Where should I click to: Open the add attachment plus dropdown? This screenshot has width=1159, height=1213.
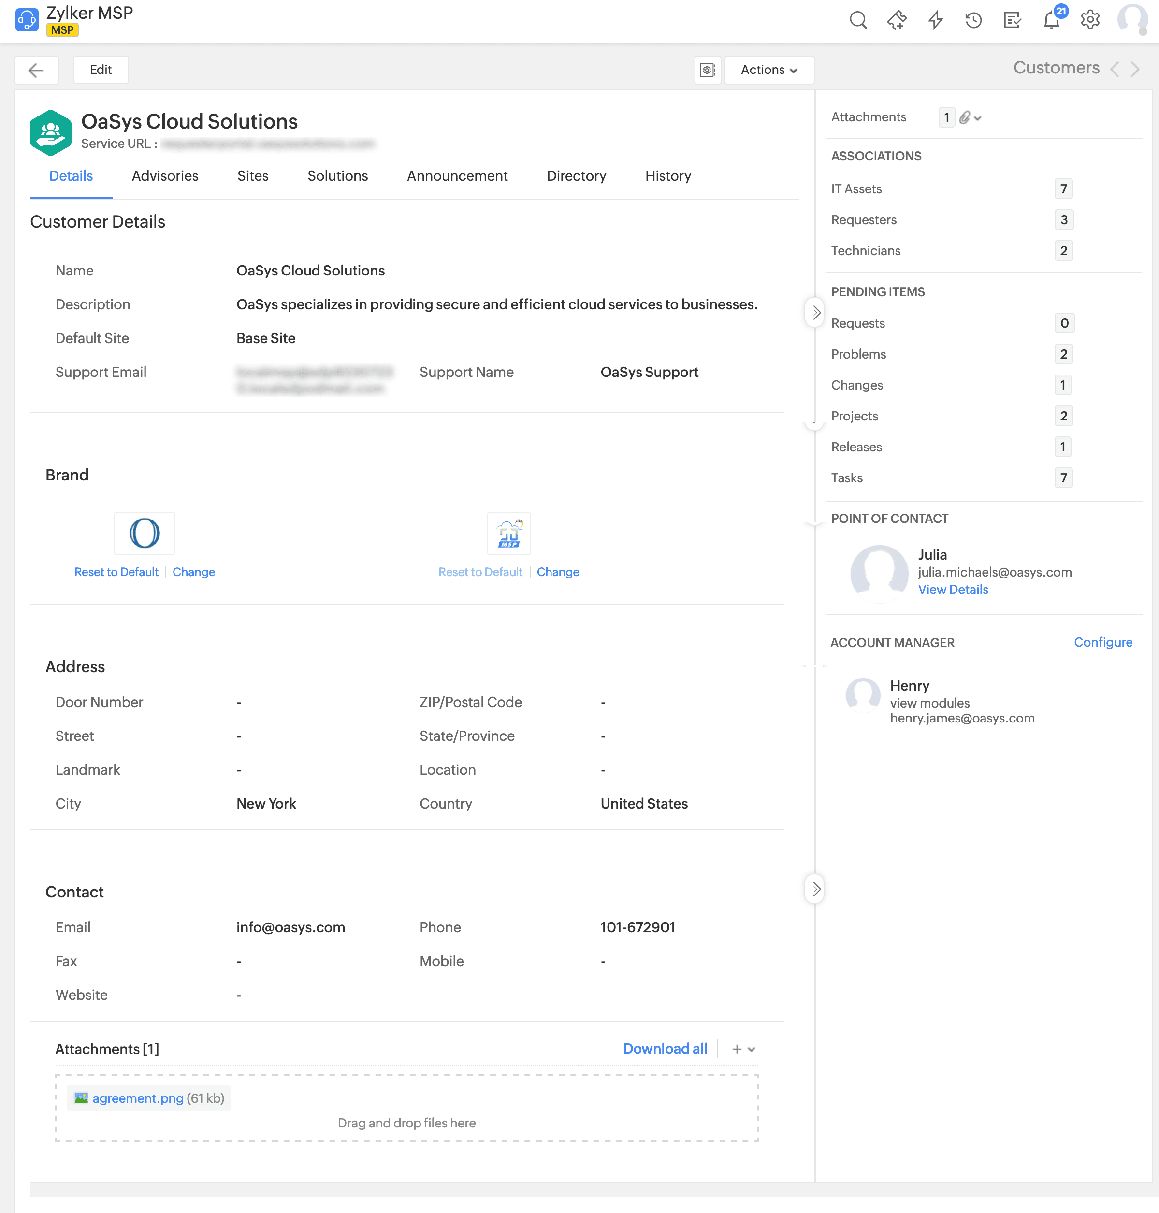click(x=743, y=1049)
